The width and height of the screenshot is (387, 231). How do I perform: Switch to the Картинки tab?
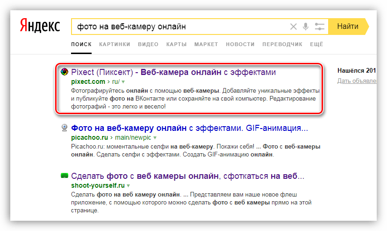[115, 44]
